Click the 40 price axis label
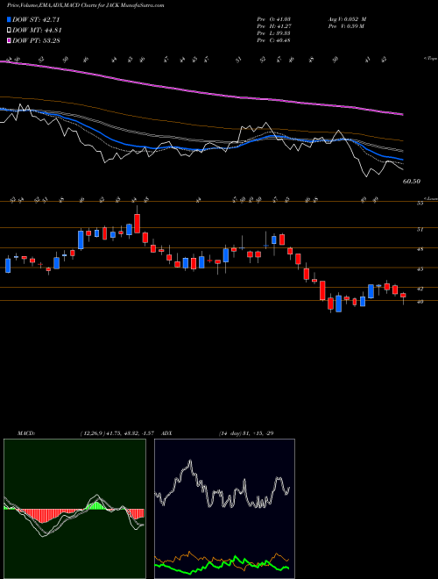Viewport: 438px width, 579px height. [420, 302]
